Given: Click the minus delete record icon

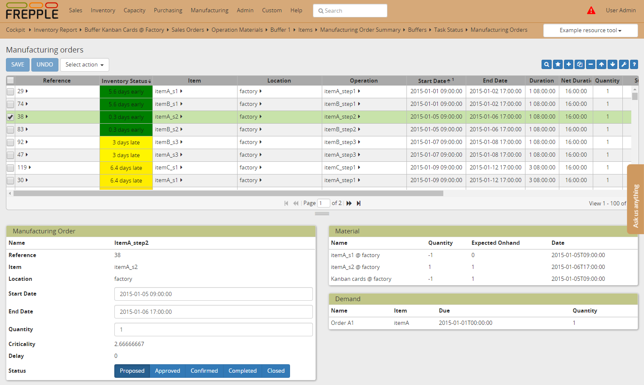Looking at the screenshot, I should pyautogui.click(x=591, y=64).
